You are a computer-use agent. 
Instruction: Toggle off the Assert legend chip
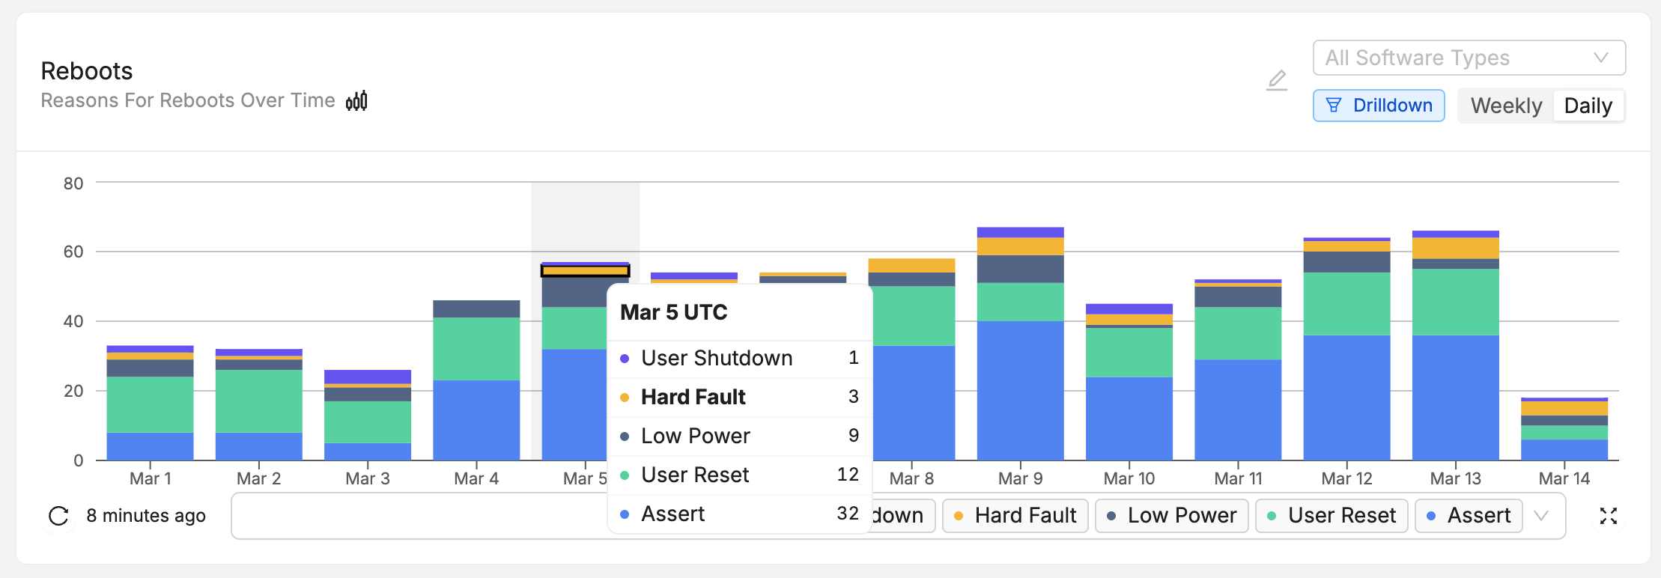pos(1467,515)
